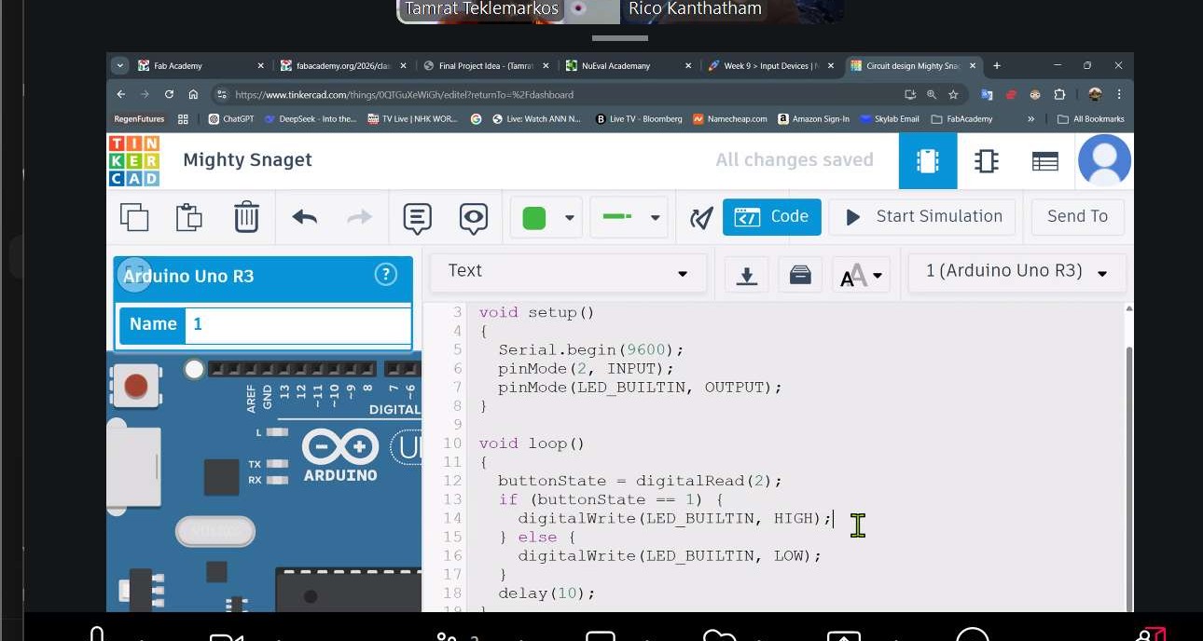This screenshot has width=1203, height=641.
Task: Zoom icon in address bar
Action: [932, 94]
